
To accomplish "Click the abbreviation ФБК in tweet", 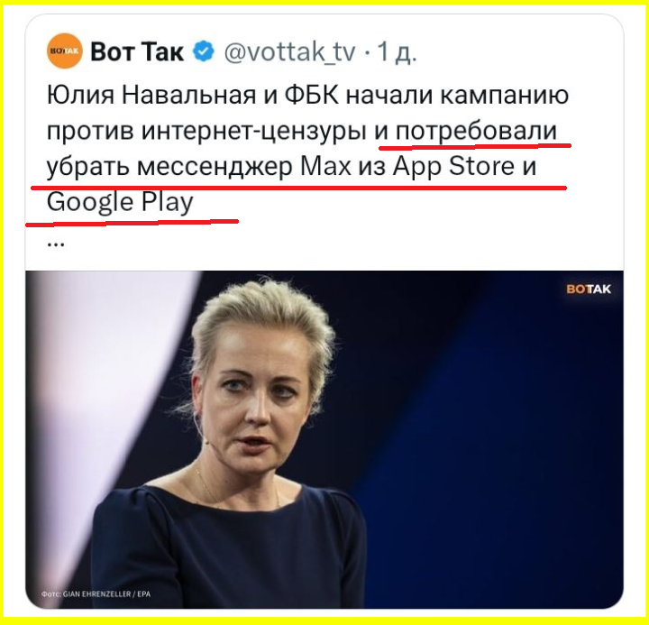I will click(312, 96).
